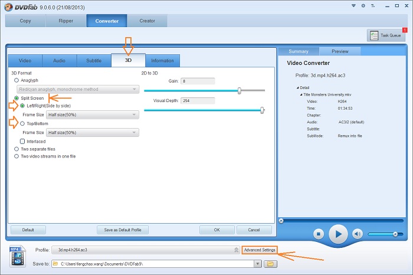The height and width of the screenshot is (275, 413).
Task: Enable the Interlaced checkbox
Action: pyautogui.click(x=22, y=142)
